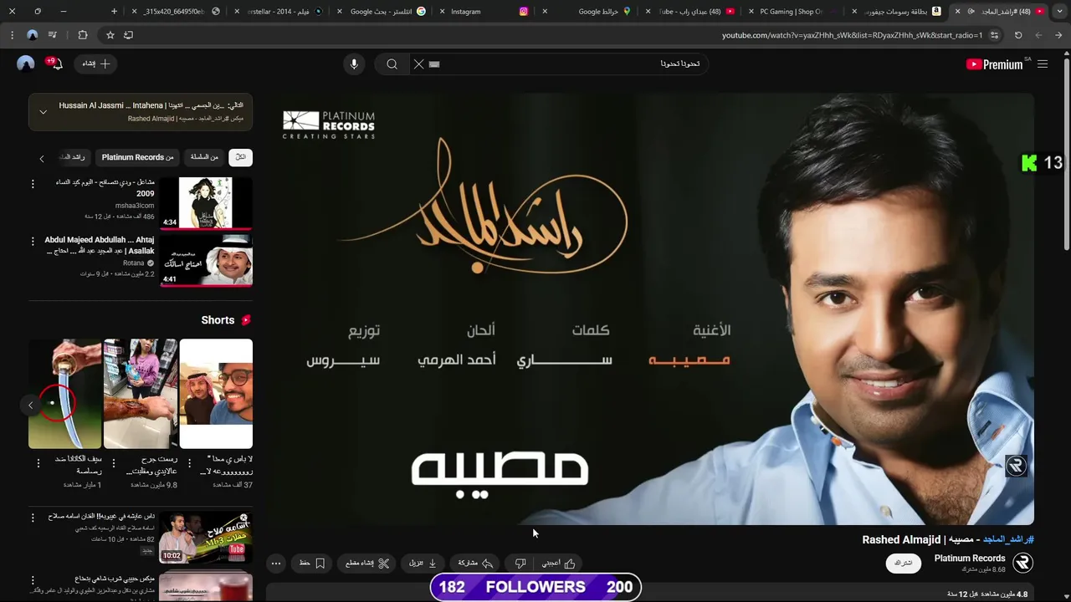This screenshot has width=1071, height=602.
Task: Like the video with thumbs up
Action: coord(559,564)
